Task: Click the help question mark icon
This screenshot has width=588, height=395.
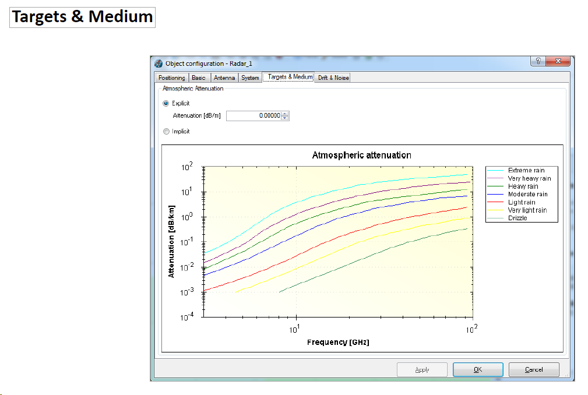Action: point(537,61)
